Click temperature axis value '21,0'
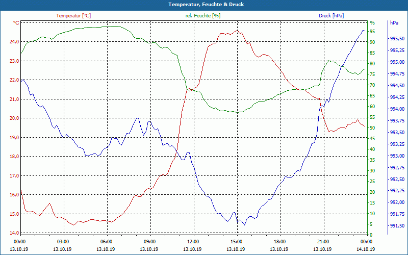 click(x=15, y=99)
